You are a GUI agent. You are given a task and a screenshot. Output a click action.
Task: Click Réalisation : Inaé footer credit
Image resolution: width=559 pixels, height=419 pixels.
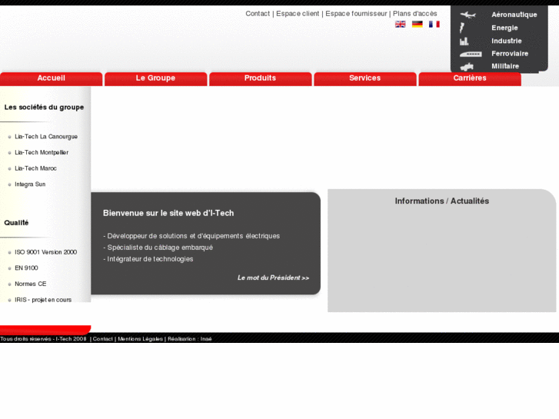click(x=190, y=339)
